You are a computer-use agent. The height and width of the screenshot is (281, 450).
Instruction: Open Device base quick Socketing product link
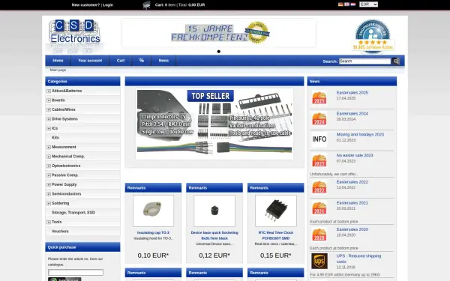[x=214, y=235]
